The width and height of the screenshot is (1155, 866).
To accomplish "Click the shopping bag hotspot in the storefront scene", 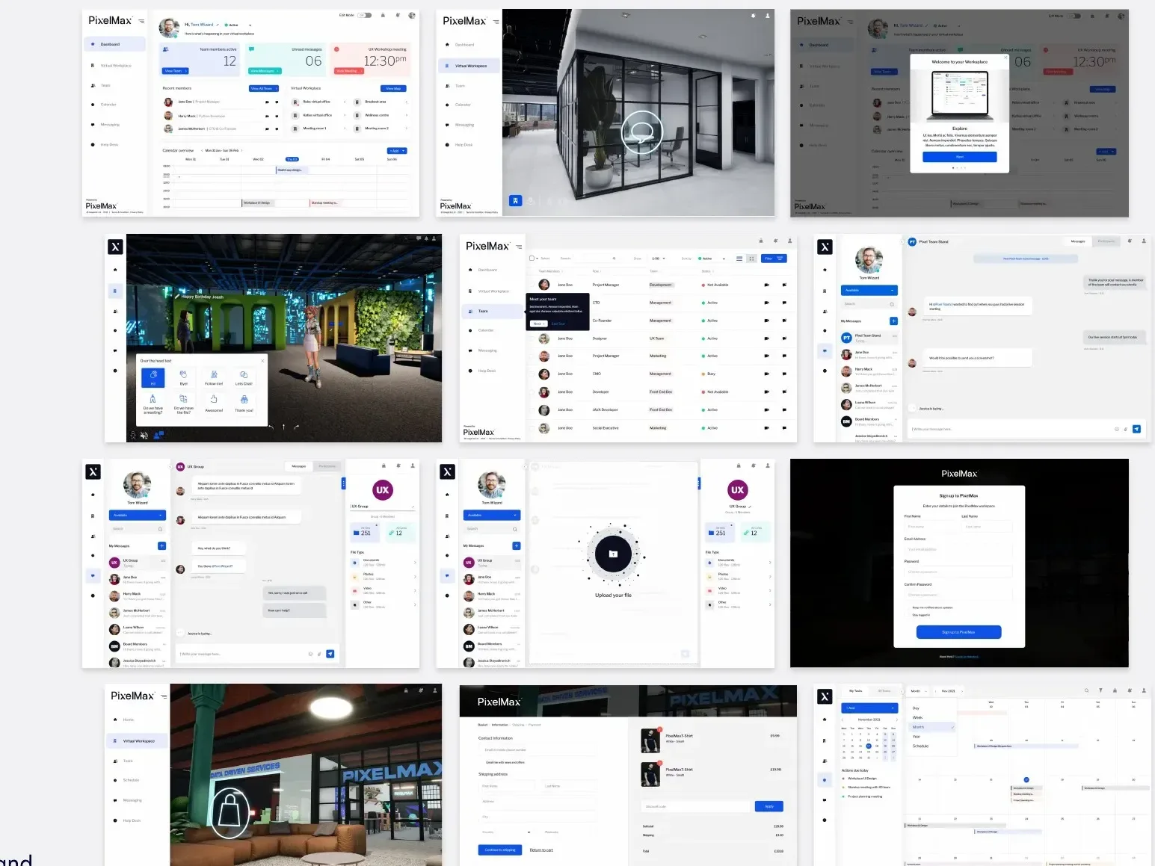I will [230, 813].
